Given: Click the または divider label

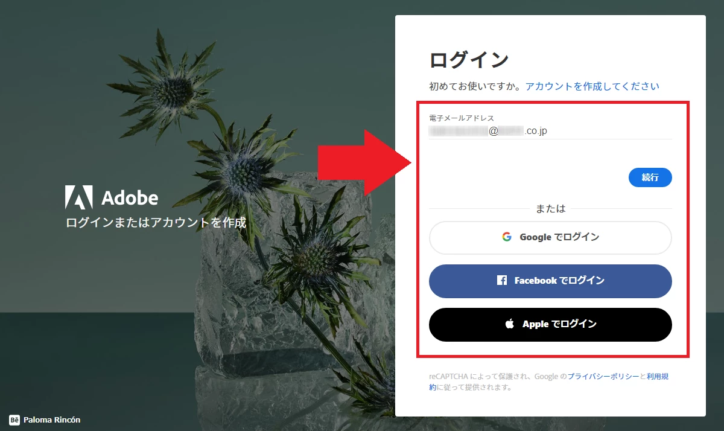Looking at the screenshot, I should click(x=551, y=208).
